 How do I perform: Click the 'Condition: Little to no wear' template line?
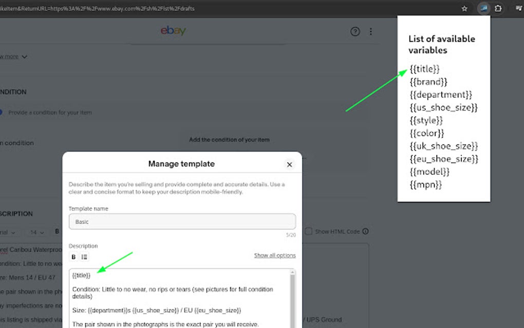(173, 293)
